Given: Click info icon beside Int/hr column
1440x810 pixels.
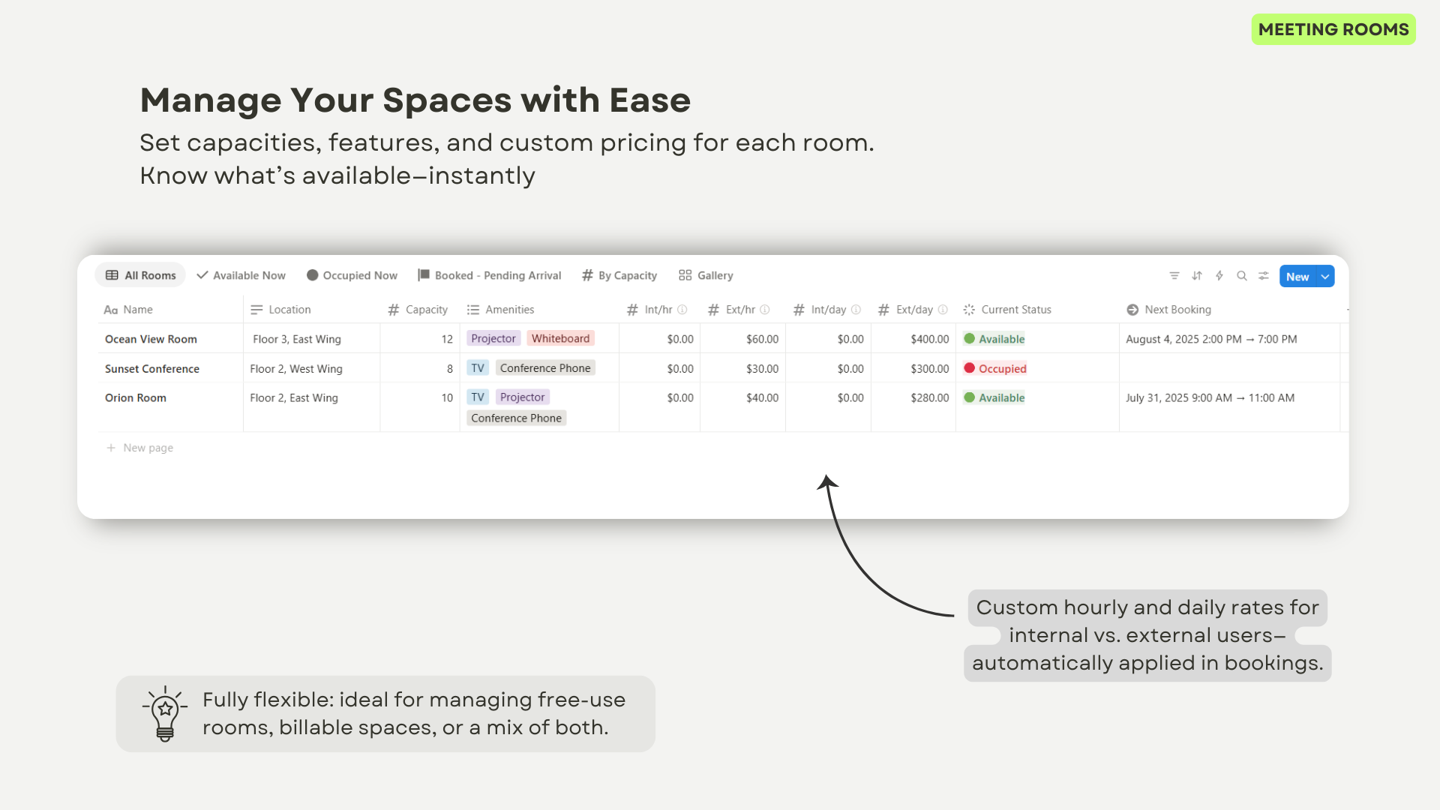Looking at the screenshot, I should point(682,310).
